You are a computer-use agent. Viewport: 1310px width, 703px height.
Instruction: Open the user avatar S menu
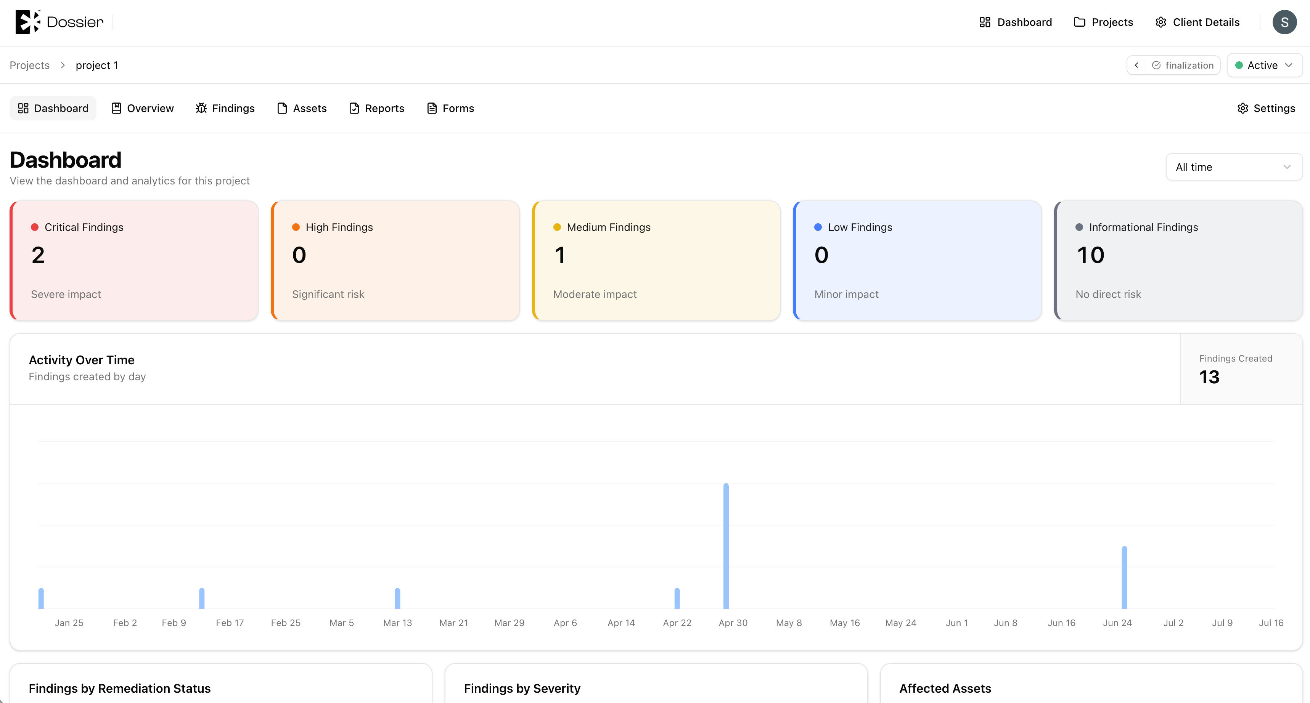pos(1284,22)
